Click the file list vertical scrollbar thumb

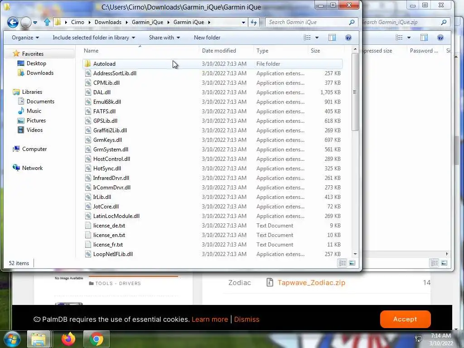tap(355, 92)
